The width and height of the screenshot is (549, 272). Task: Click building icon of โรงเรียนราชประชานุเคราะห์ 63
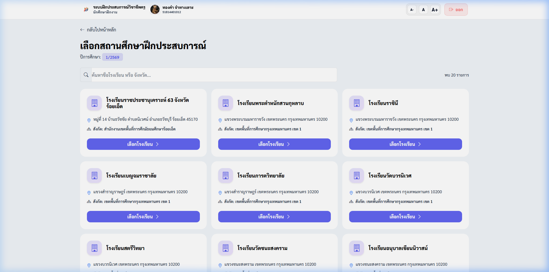coord(94,103)
